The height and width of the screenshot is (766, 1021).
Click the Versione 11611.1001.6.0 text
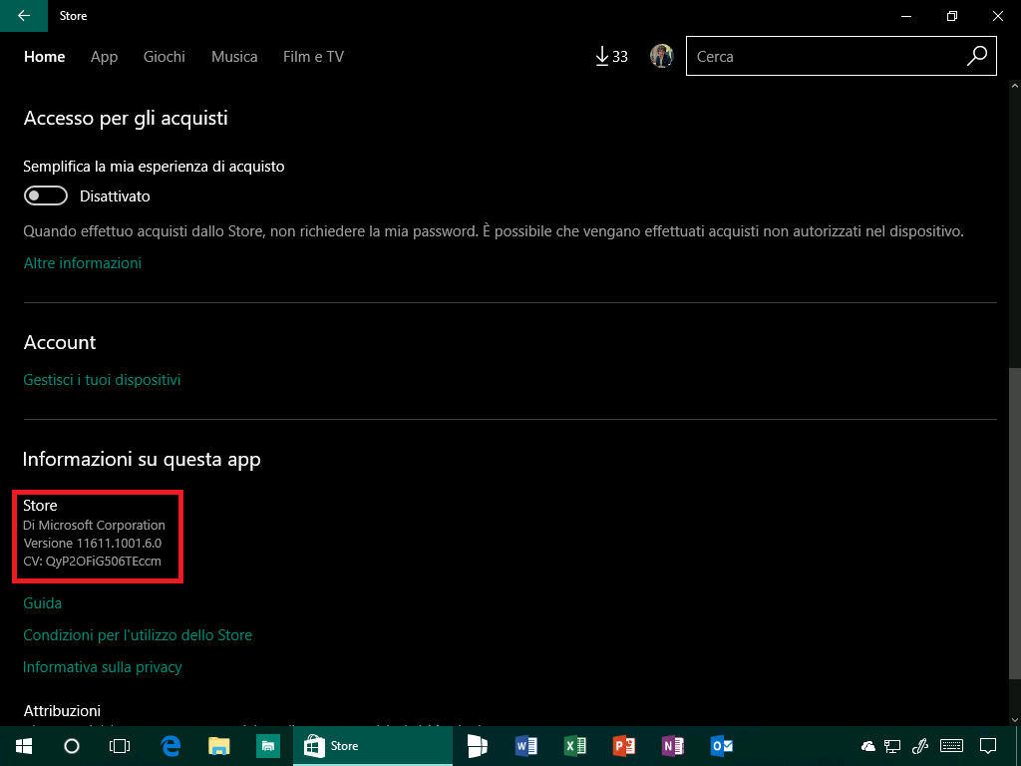click(93, 544)
